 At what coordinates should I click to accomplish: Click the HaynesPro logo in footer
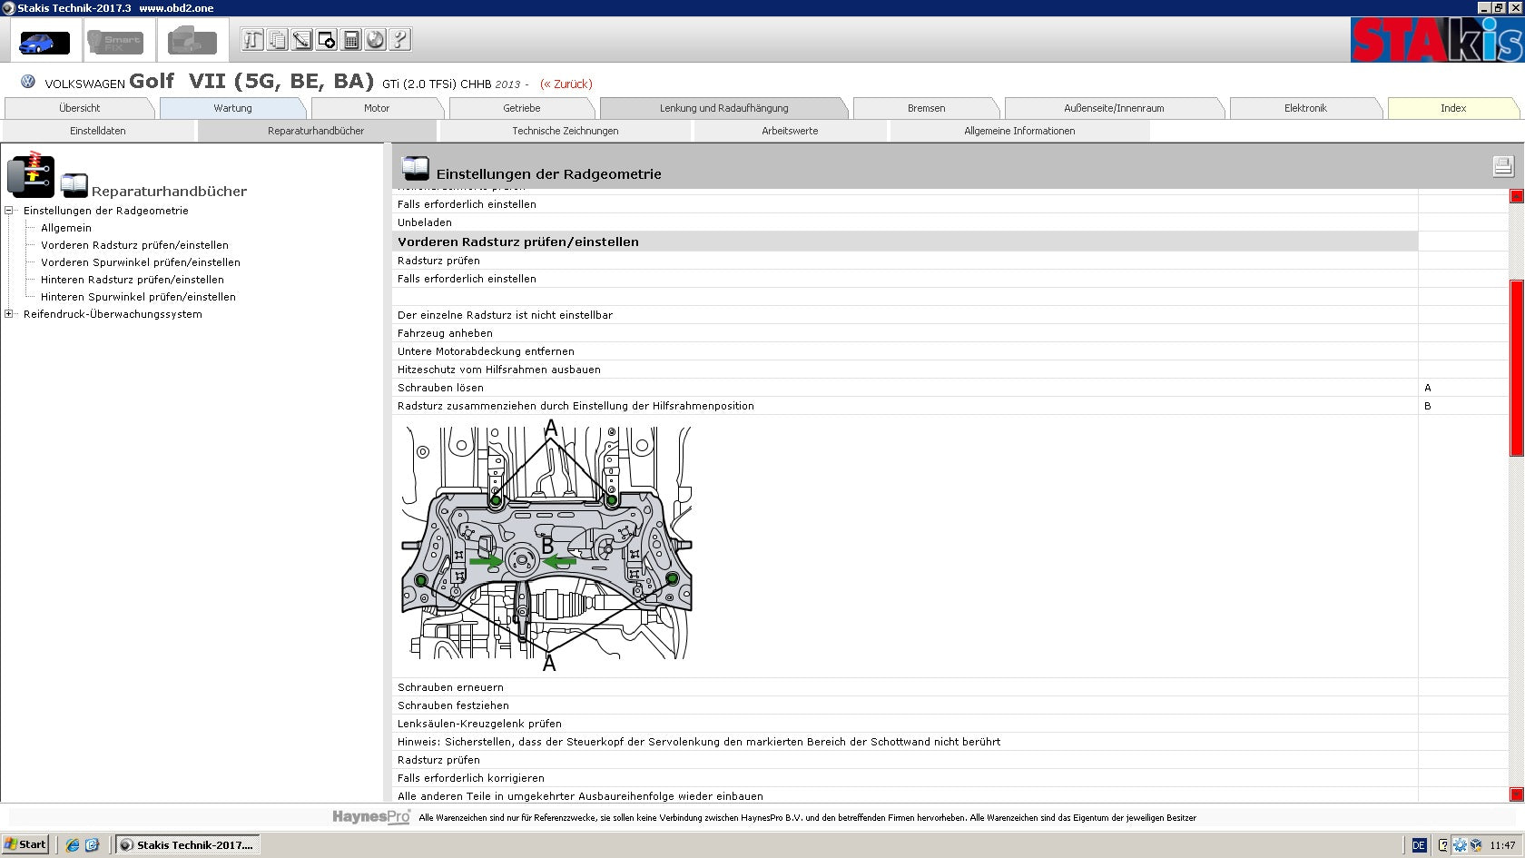click(371, 817)
